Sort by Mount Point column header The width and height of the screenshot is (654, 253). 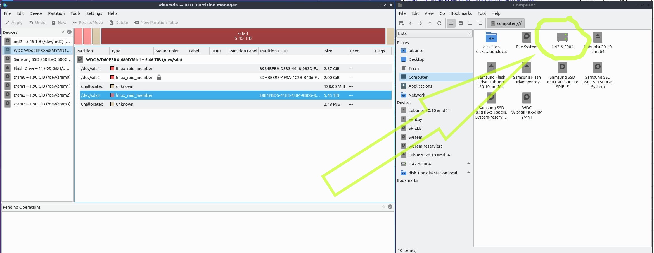170,51
